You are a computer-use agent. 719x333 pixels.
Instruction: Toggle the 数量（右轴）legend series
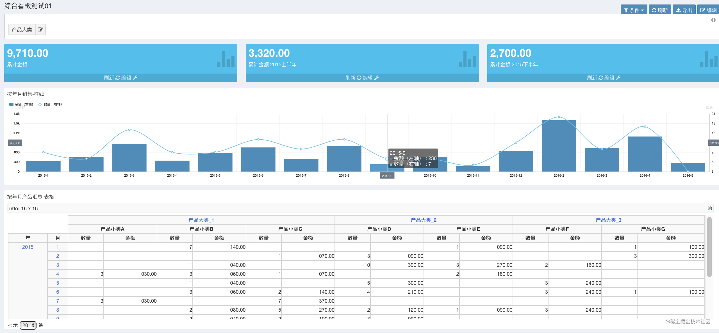tap(50, 104)
